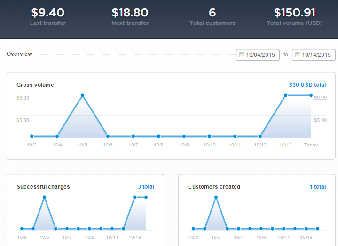Screen dimensions: 338x246
Task: Click the 3 total successful charges link
Action: tap(146, 186)
